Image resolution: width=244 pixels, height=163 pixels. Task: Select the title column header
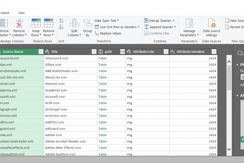[x=54, y=52]
